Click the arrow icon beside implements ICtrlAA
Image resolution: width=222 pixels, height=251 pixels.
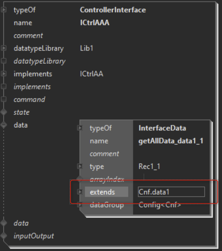(x=4, y=74)
